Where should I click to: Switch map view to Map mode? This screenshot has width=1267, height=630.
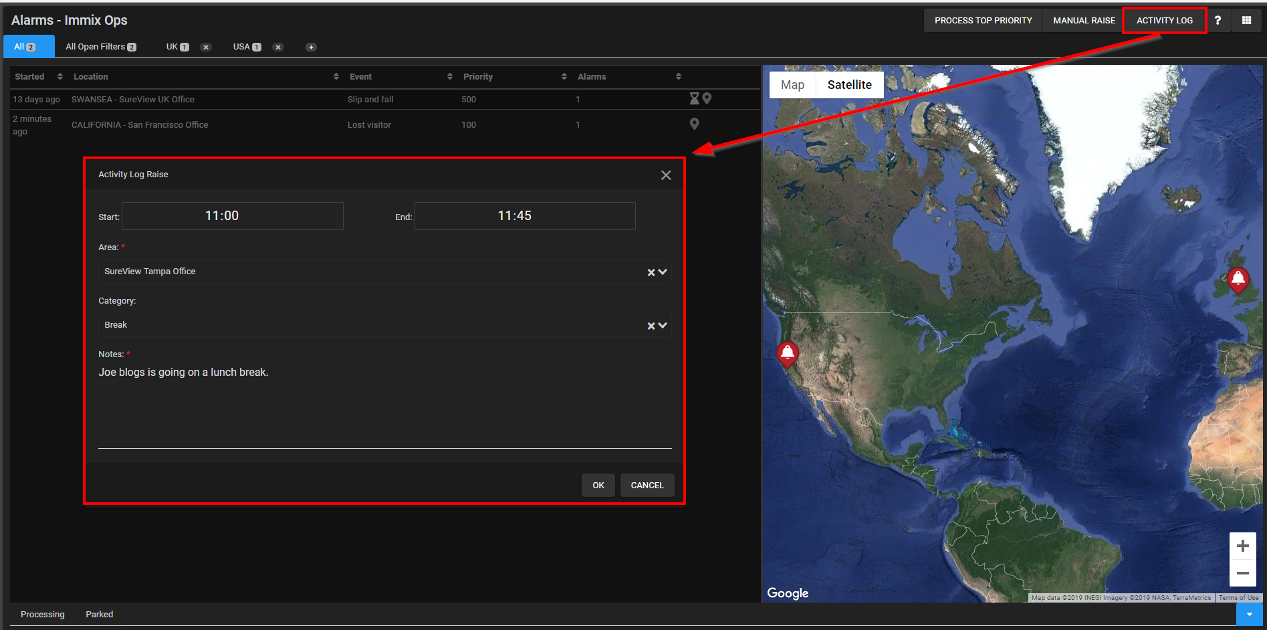point(792,85)
